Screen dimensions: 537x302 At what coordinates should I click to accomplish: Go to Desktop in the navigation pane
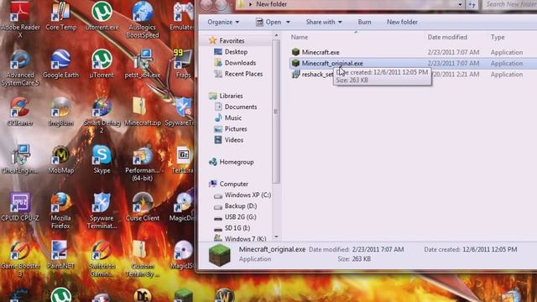click(236, 52)
